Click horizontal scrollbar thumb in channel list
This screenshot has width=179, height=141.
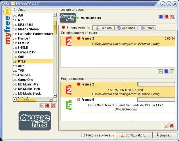pos(26,100)
